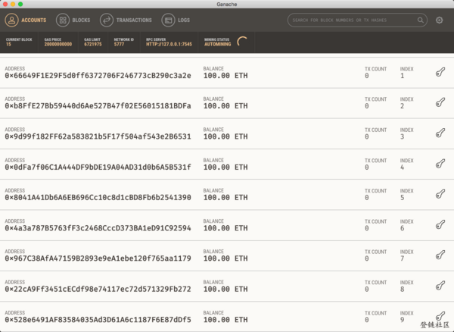Close the Ganache window
This screenshot has width=454, height=332.
pos(5,4)
